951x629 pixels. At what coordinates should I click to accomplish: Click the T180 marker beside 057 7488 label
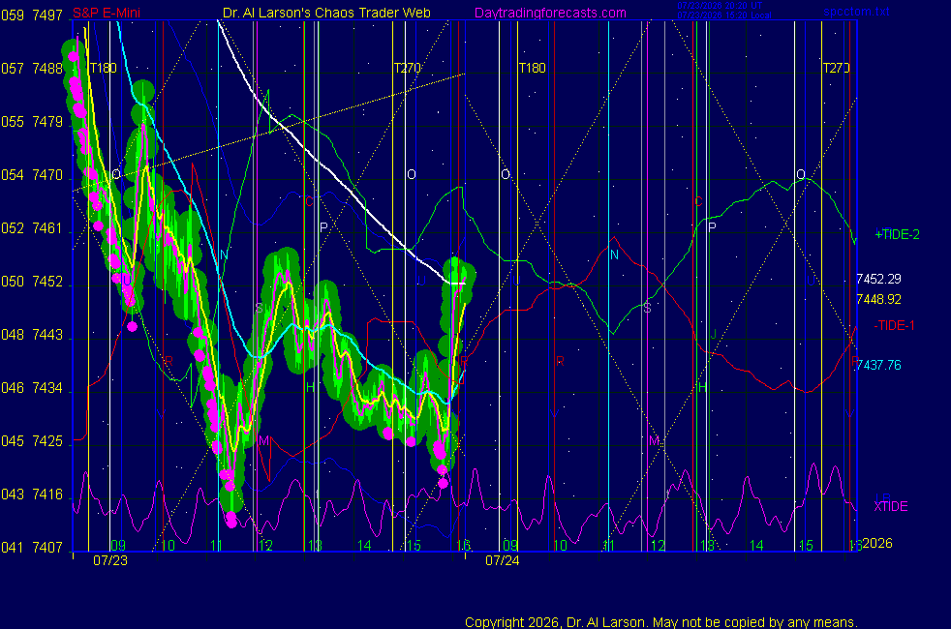tap(103, 68)
